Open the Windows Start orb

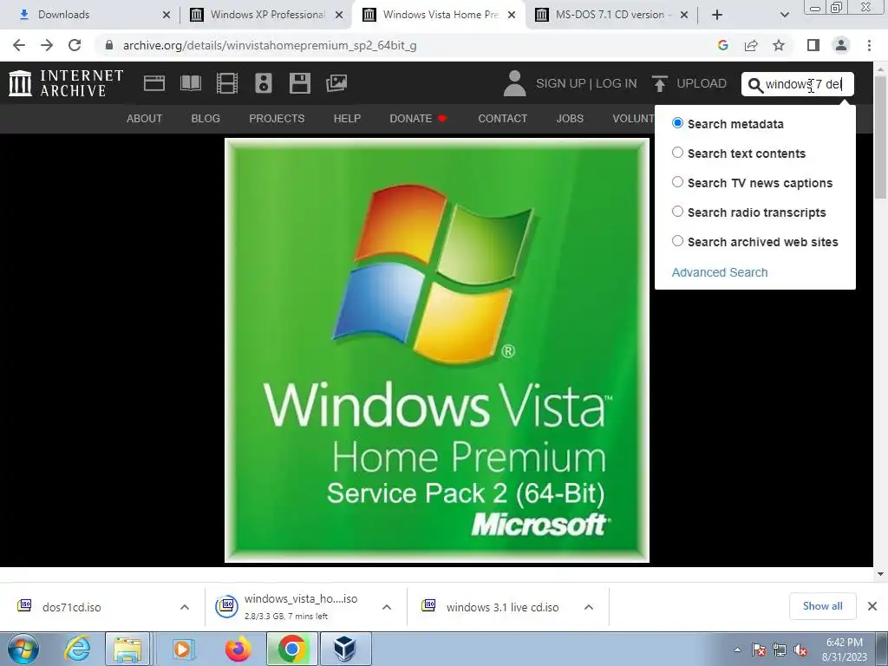[x=23, y=649]
